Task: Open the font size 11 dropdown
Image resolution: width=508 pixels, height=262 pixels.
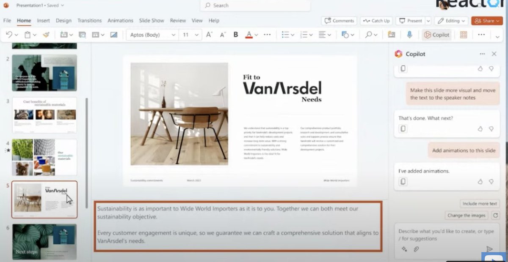Action: point(196,35)
